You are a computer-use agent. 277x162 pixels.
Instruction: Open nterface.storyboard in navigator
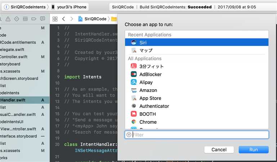pos(18,136)
